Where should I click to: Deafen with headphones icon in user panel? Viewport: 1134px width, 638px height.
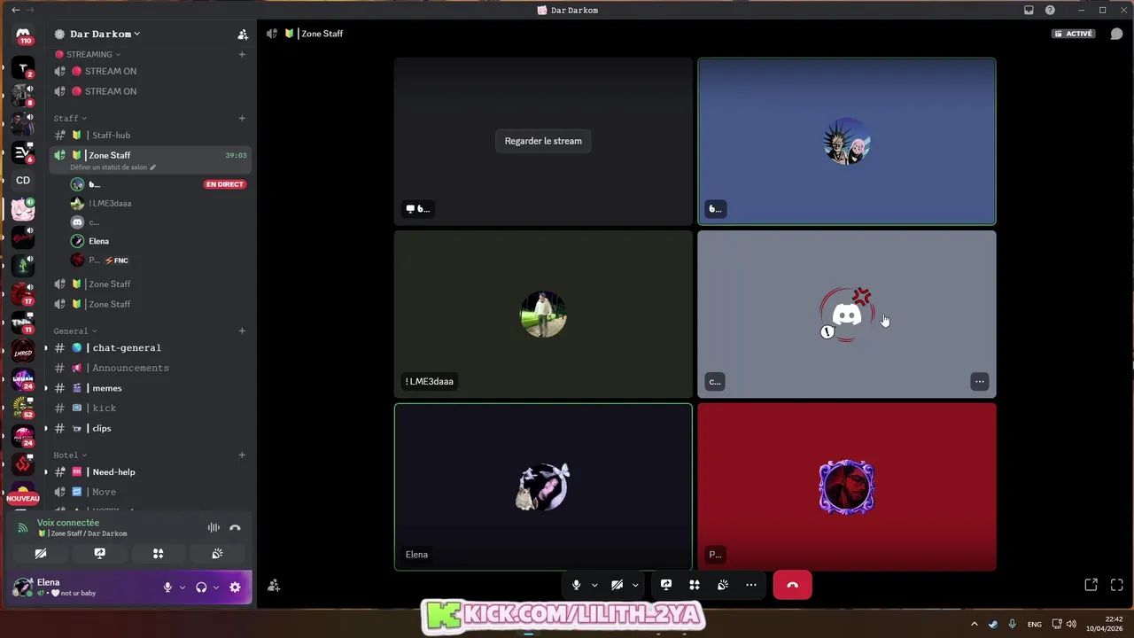(201, 587)
